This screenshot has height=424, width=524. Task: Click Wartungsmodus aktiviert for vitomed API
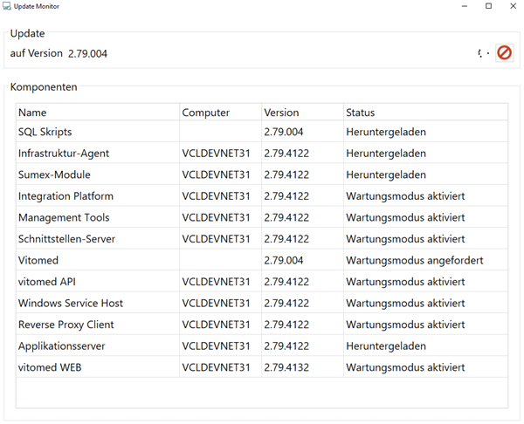405,282
